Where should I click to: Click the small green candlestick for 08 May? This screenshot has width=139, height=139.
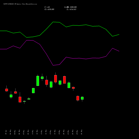pyautogui.click(x=29, y=99)
